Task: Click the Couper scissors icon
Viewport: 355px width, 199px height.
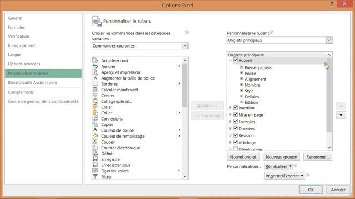Action: point(95,142)
